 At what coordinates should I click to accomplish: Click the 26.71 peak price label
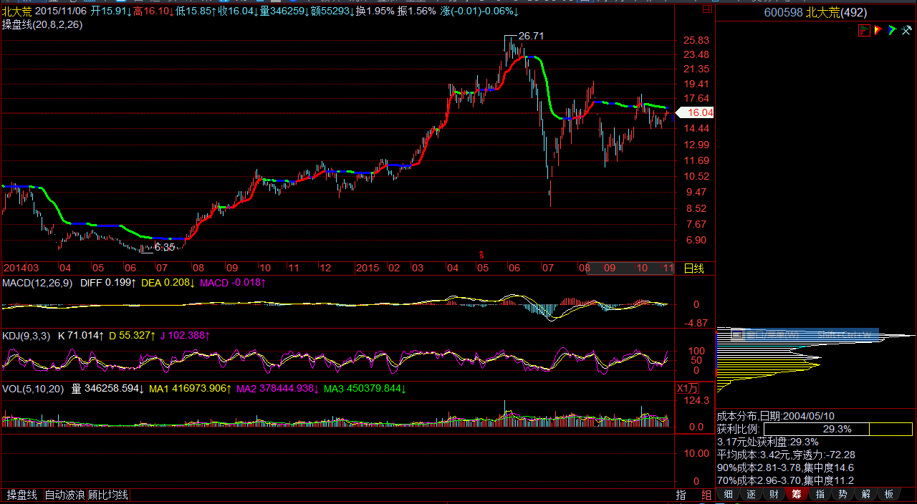pos(531,36)
